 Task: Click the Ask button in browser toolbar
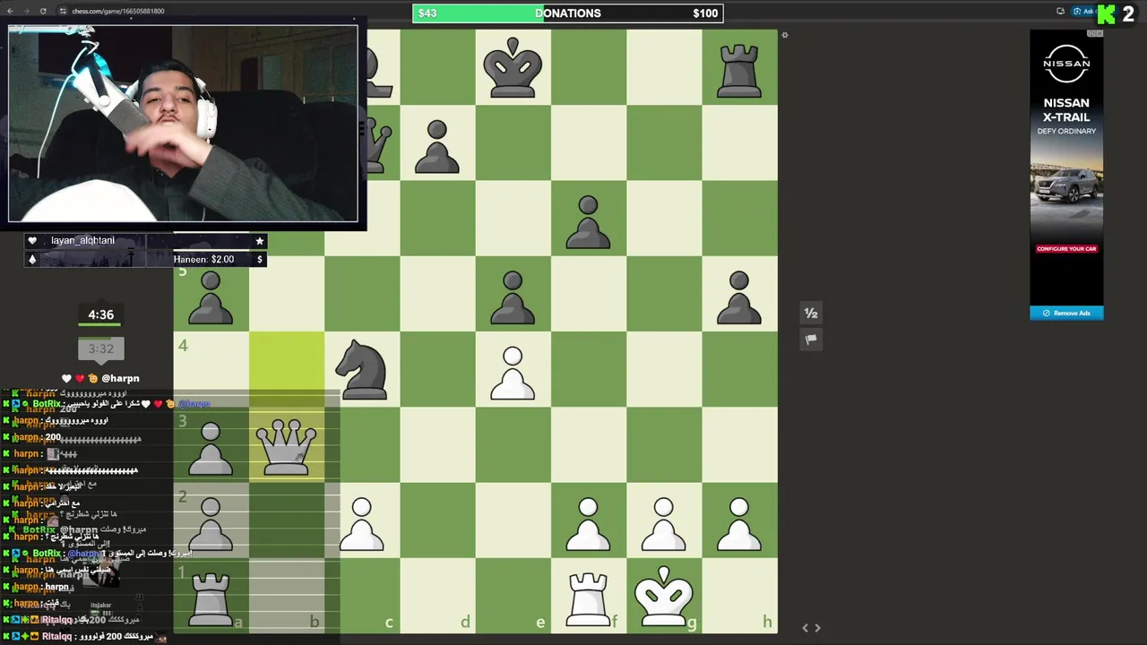[1085, 12]
